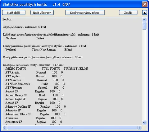Click the horizontal scrollbar thumb
149x132 pixels.
(x=72, y=127)
